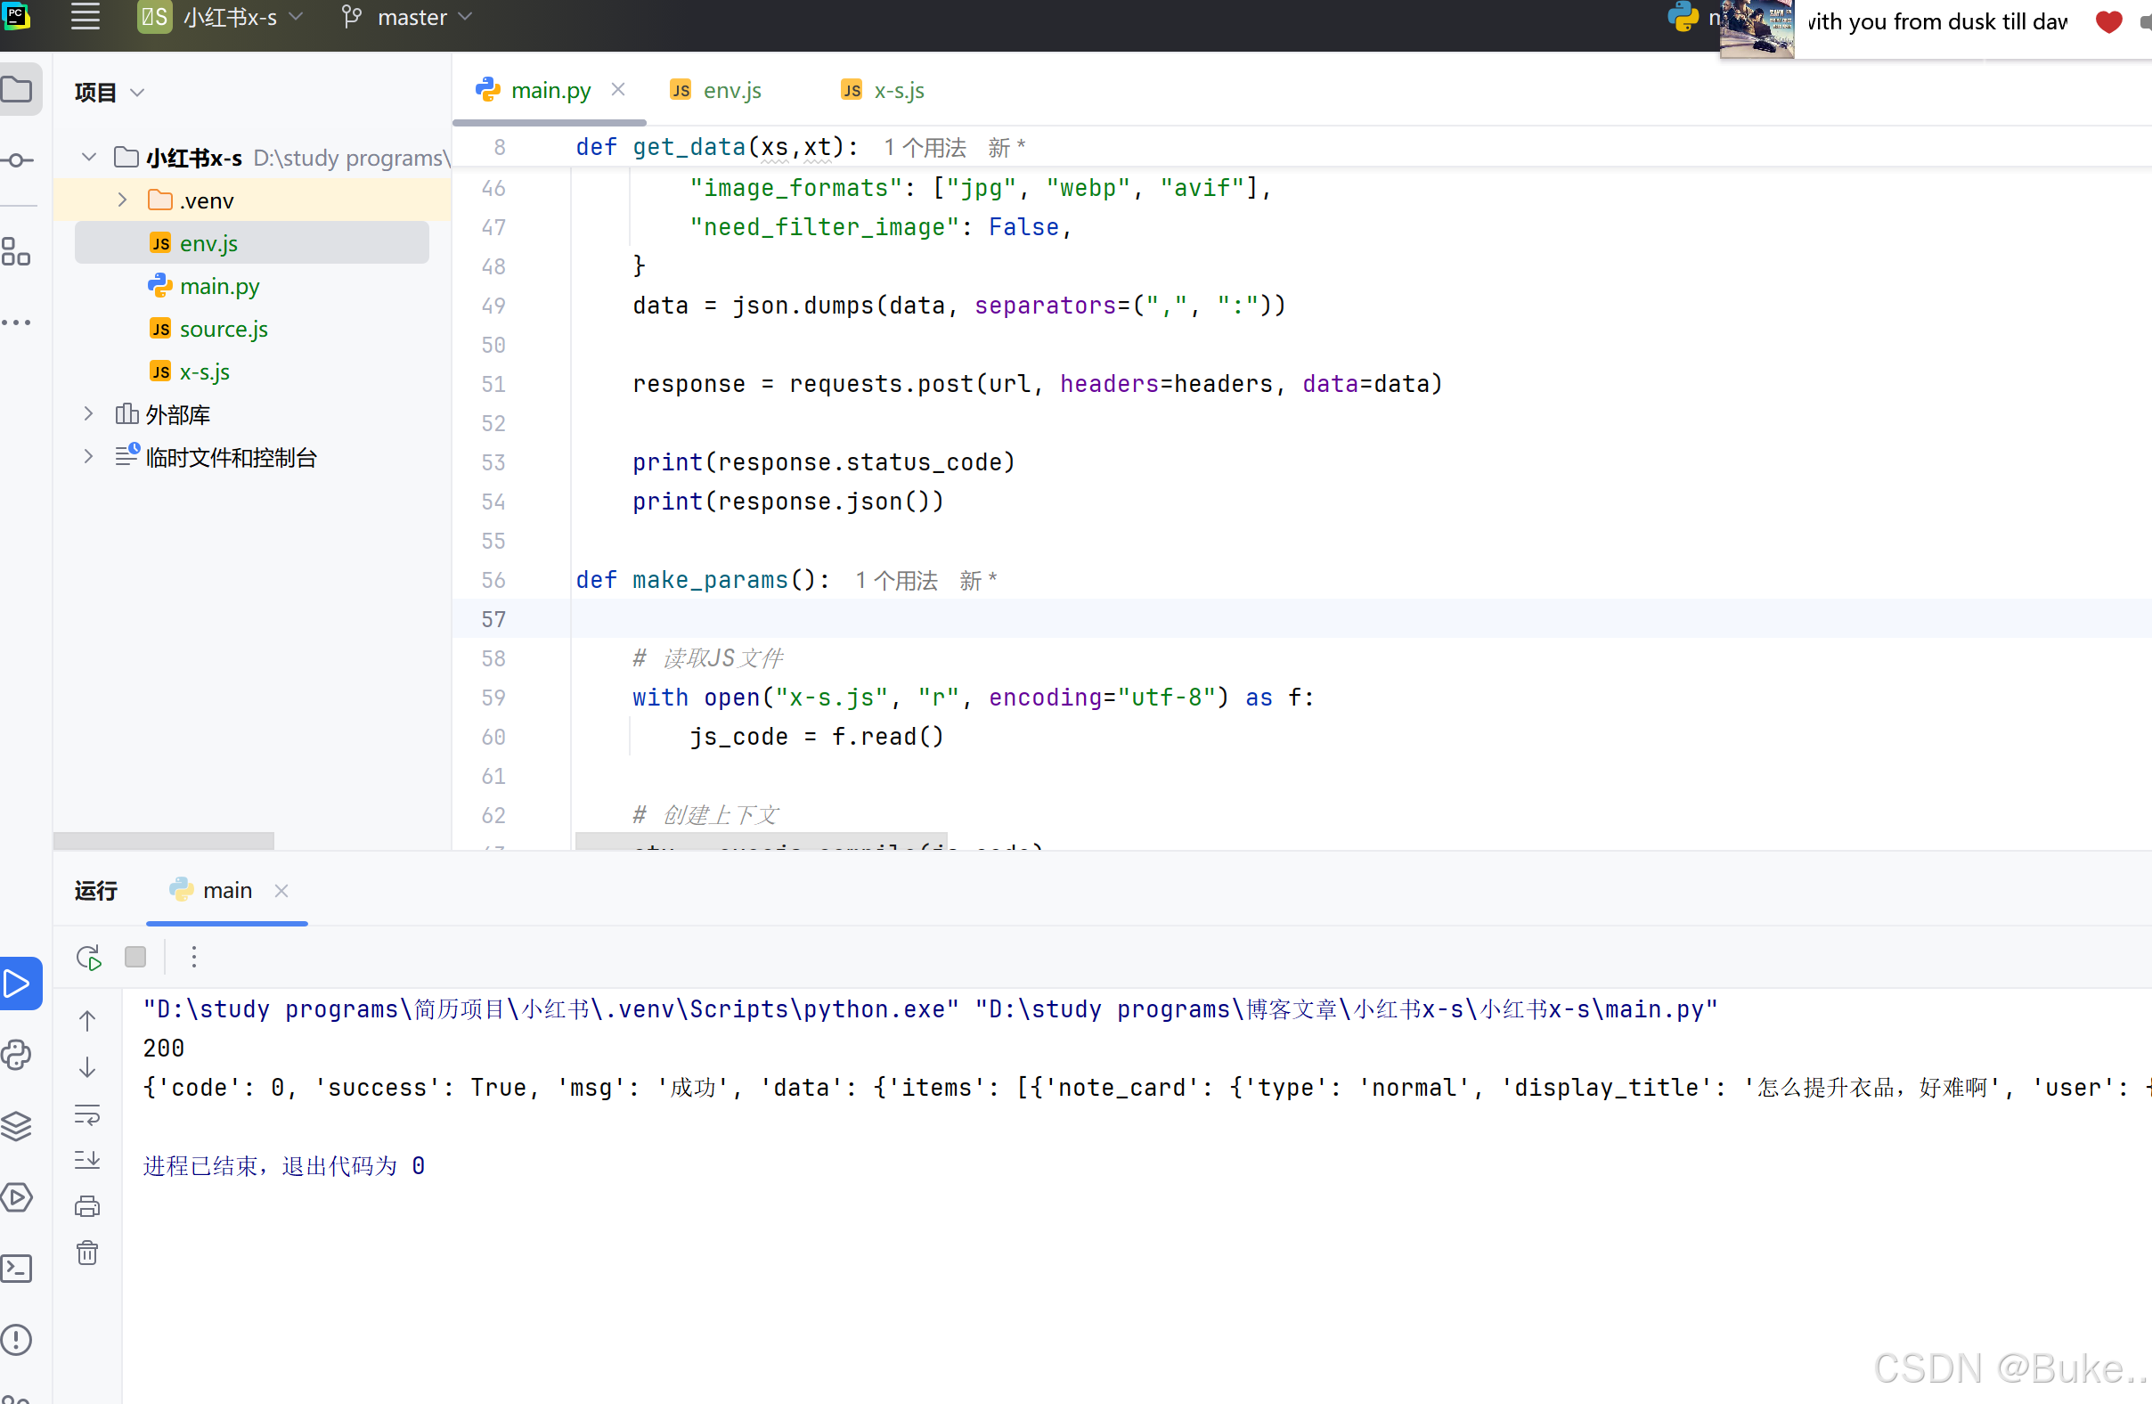Expand the 外部库 tree node

tap(86, 414)
